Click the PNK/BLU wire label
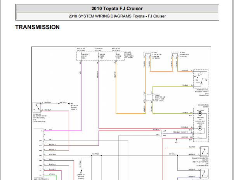Viewport: 234px width, 180px height. tap(52, 169)
